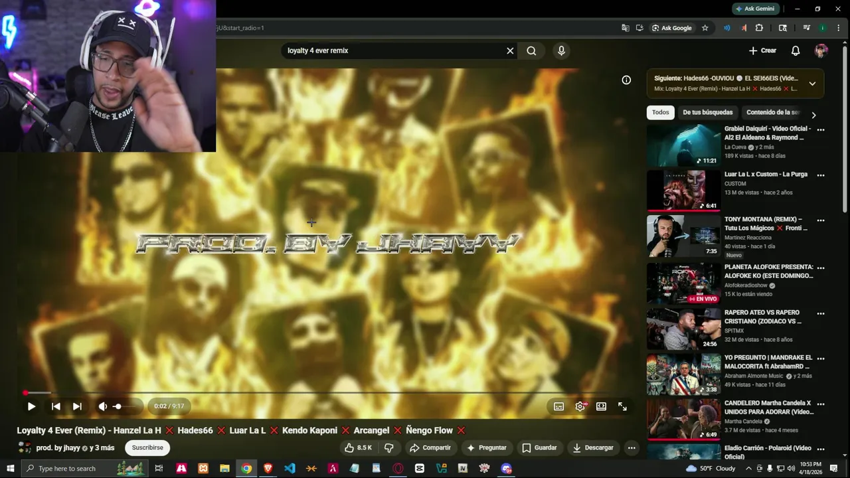Click the Preguntar button

click(486, 447)
